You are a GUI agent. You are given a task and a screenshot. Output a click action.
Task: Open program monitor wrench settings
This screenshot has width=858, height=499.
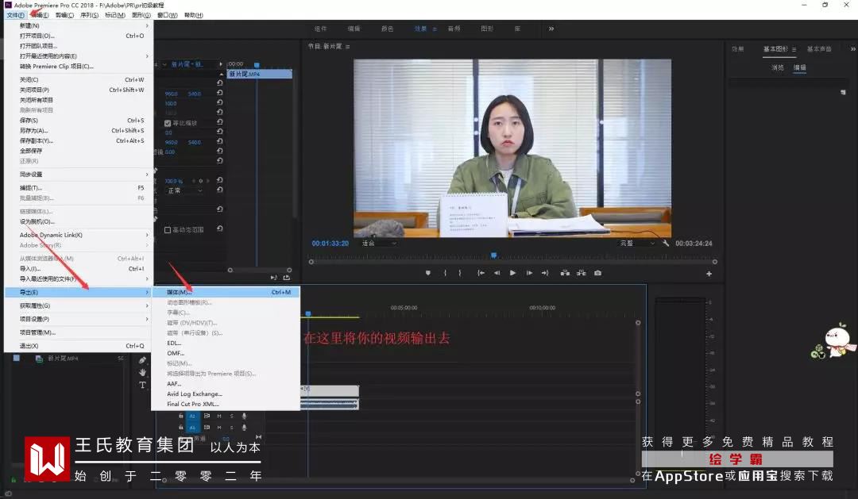coord(666,244)
